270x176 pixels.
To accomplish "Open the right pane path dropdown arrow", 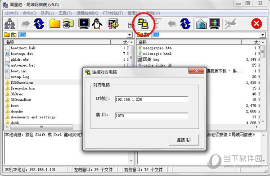I will (x=262, y=35).
